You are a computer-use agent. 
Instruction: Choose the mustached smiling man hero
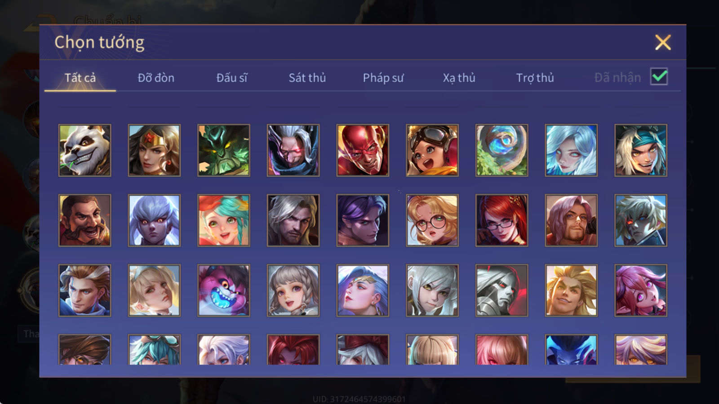tap(84, 220)
